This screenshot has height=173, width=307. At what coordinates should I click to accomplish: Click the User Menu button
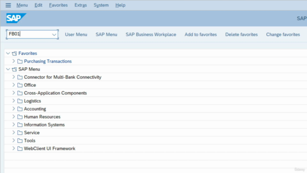click(76, 35)
